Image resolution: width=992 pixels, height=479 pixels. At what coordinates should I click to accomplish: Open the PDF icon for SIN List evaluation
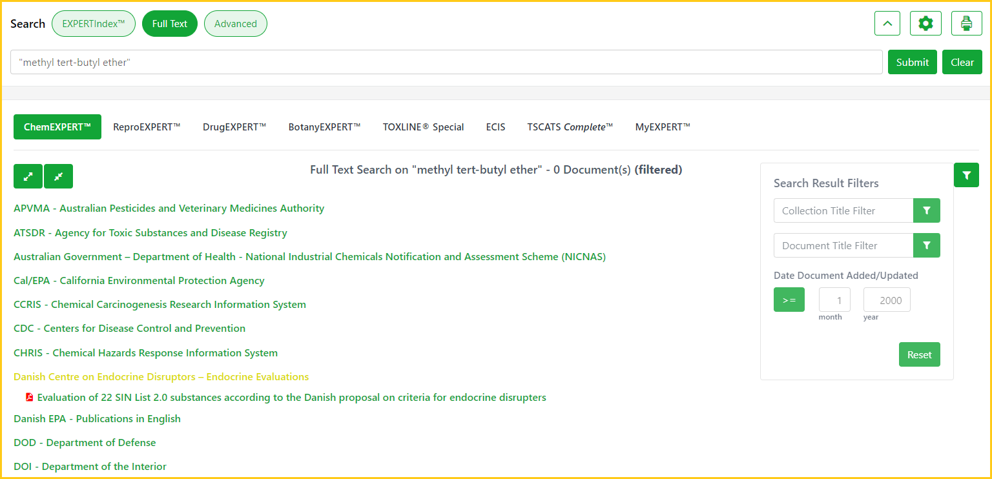point(29,398)
